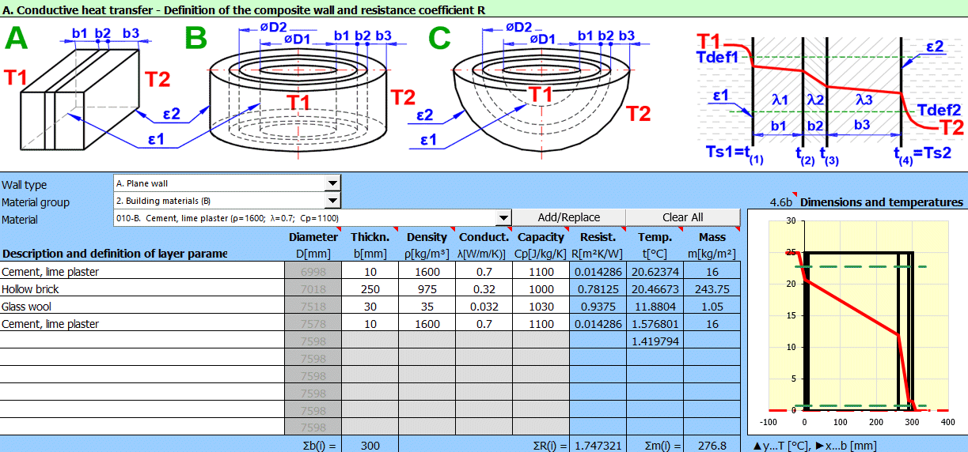The image size is (968, 452).
Task: Select the Glass wool layer name cell
Action: point(142,307)
